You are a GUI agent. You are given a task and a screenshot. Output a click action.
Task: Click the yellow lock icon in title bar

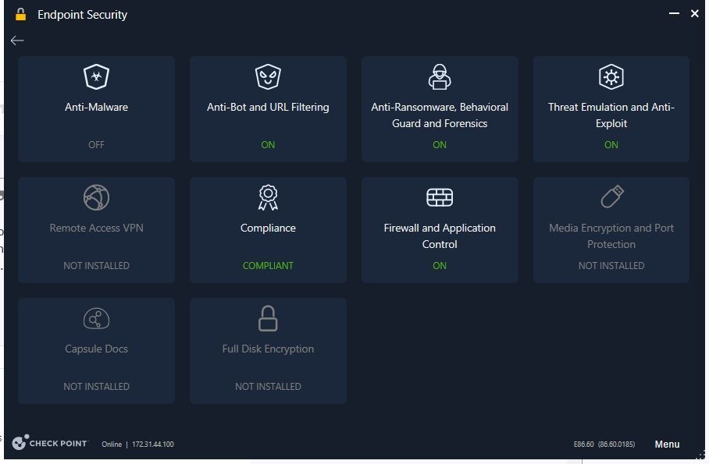[21, 14]
